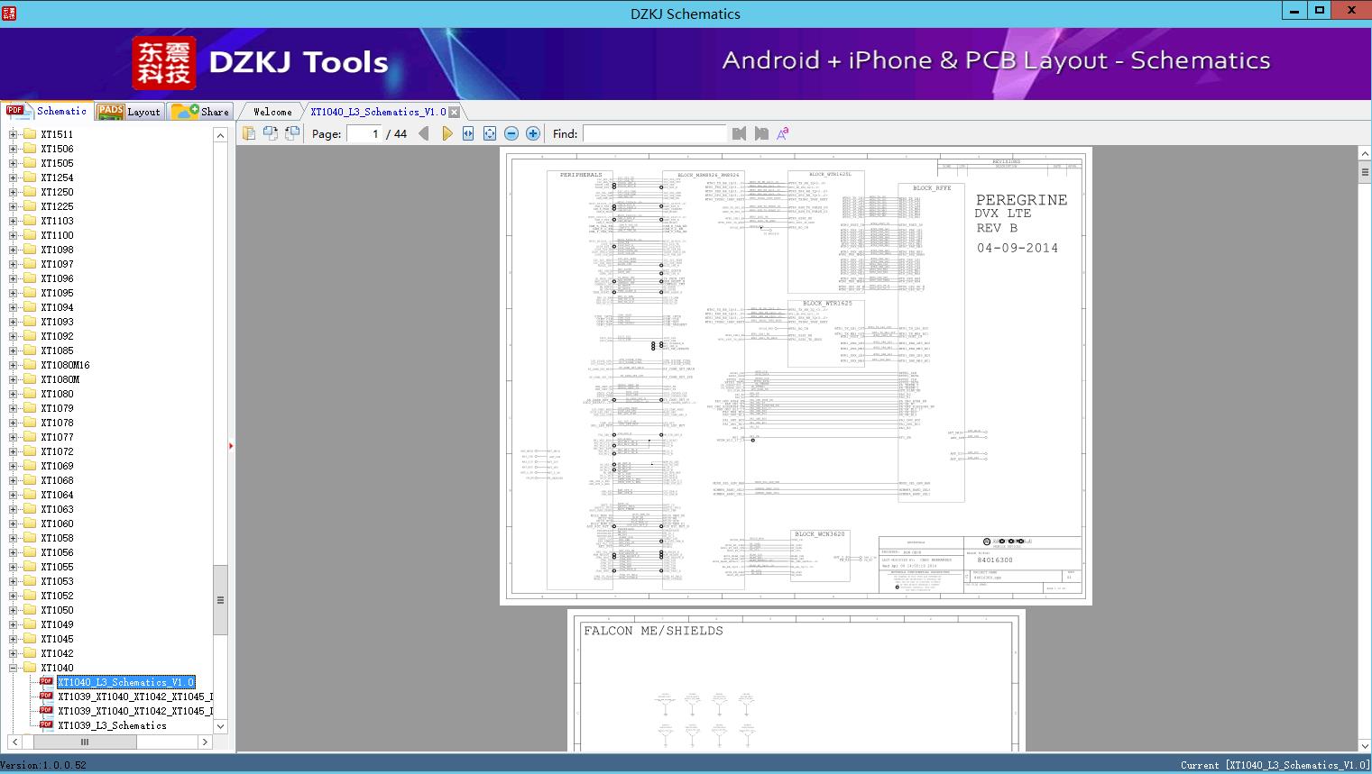Image resolution: width=1372 pixels, height=774 pixels.
Task: Zoom in with the plus icon
Action: click(x=533, y=133)
